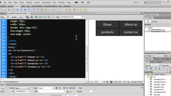
Task: Browse for link file folder icon
Action: 70,91
